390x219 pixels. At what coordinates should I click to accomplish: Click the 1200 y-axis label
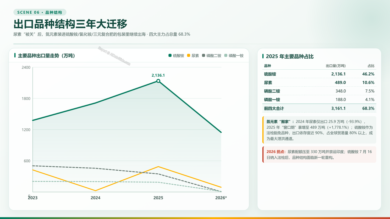click(x=26, y=130)
